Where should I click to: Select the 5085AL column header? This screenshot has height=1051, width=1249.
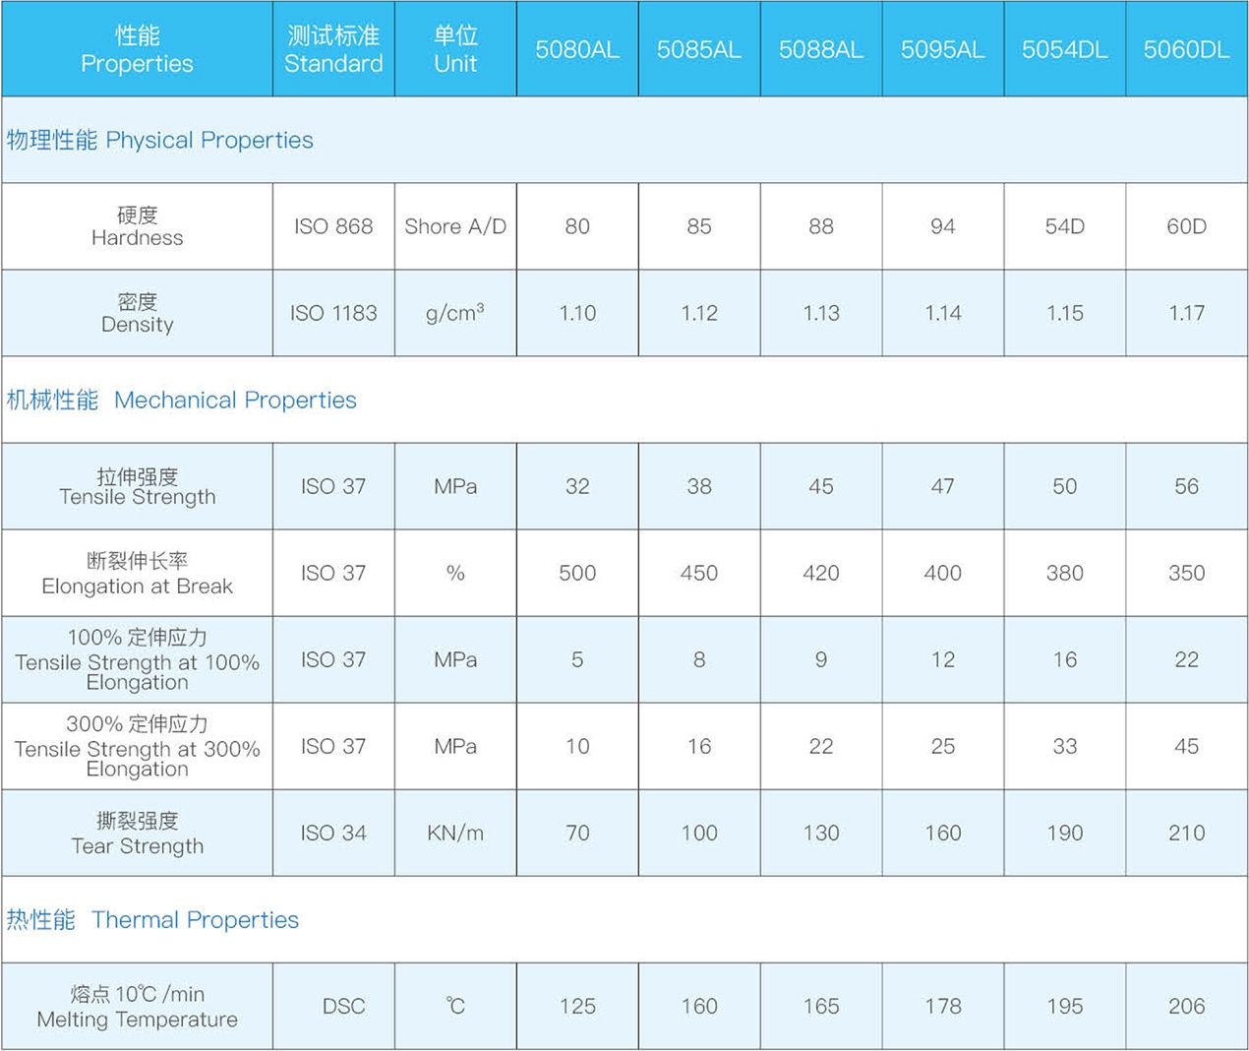pos(699,50)
